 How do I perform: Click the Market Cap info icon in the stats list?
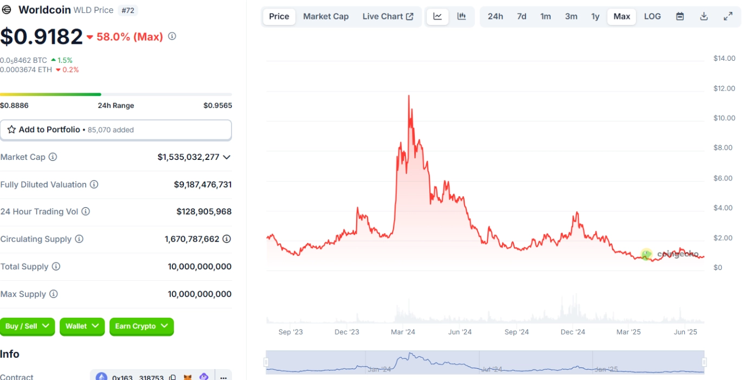[x=53, y=157]
